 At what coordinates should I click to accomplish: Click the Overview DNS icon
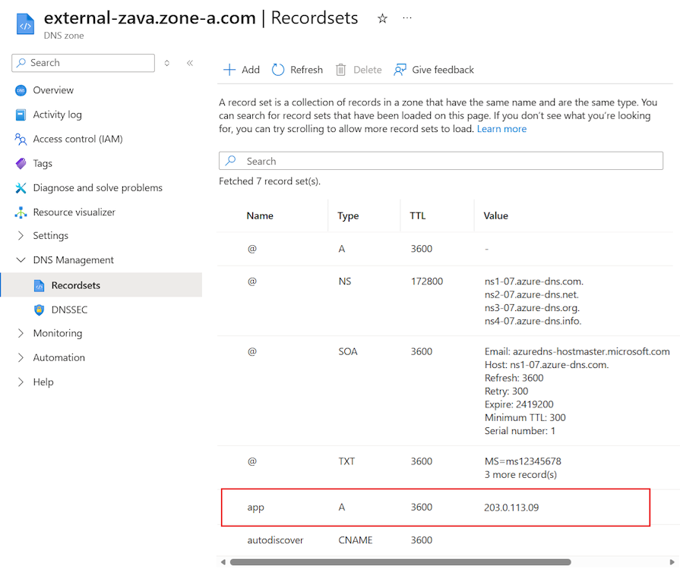click(x=21, y=90)
